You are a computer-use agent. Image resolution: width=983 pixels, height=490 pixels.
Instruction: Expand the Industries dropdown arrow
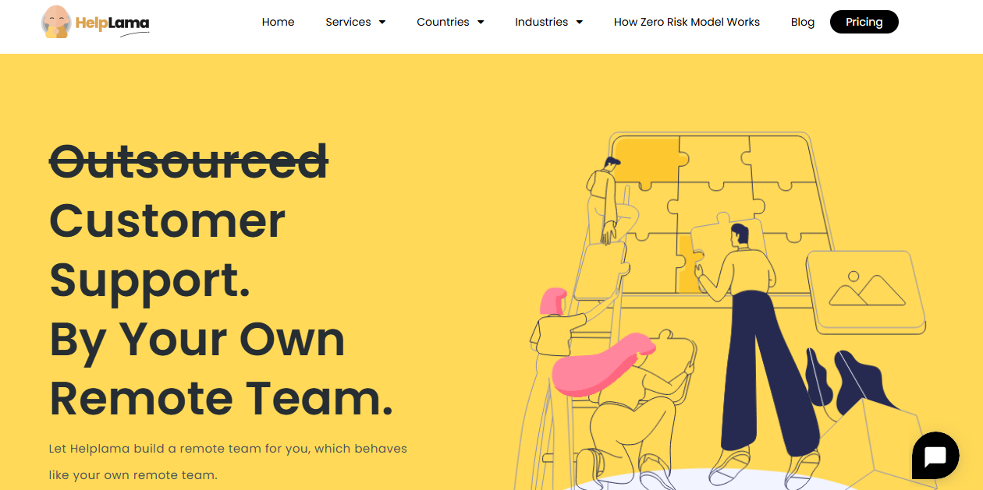[x=579, y=22]
